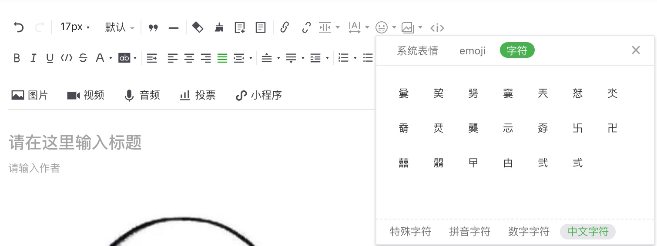Clear formatting with the eraser icon

coord(198,27)
